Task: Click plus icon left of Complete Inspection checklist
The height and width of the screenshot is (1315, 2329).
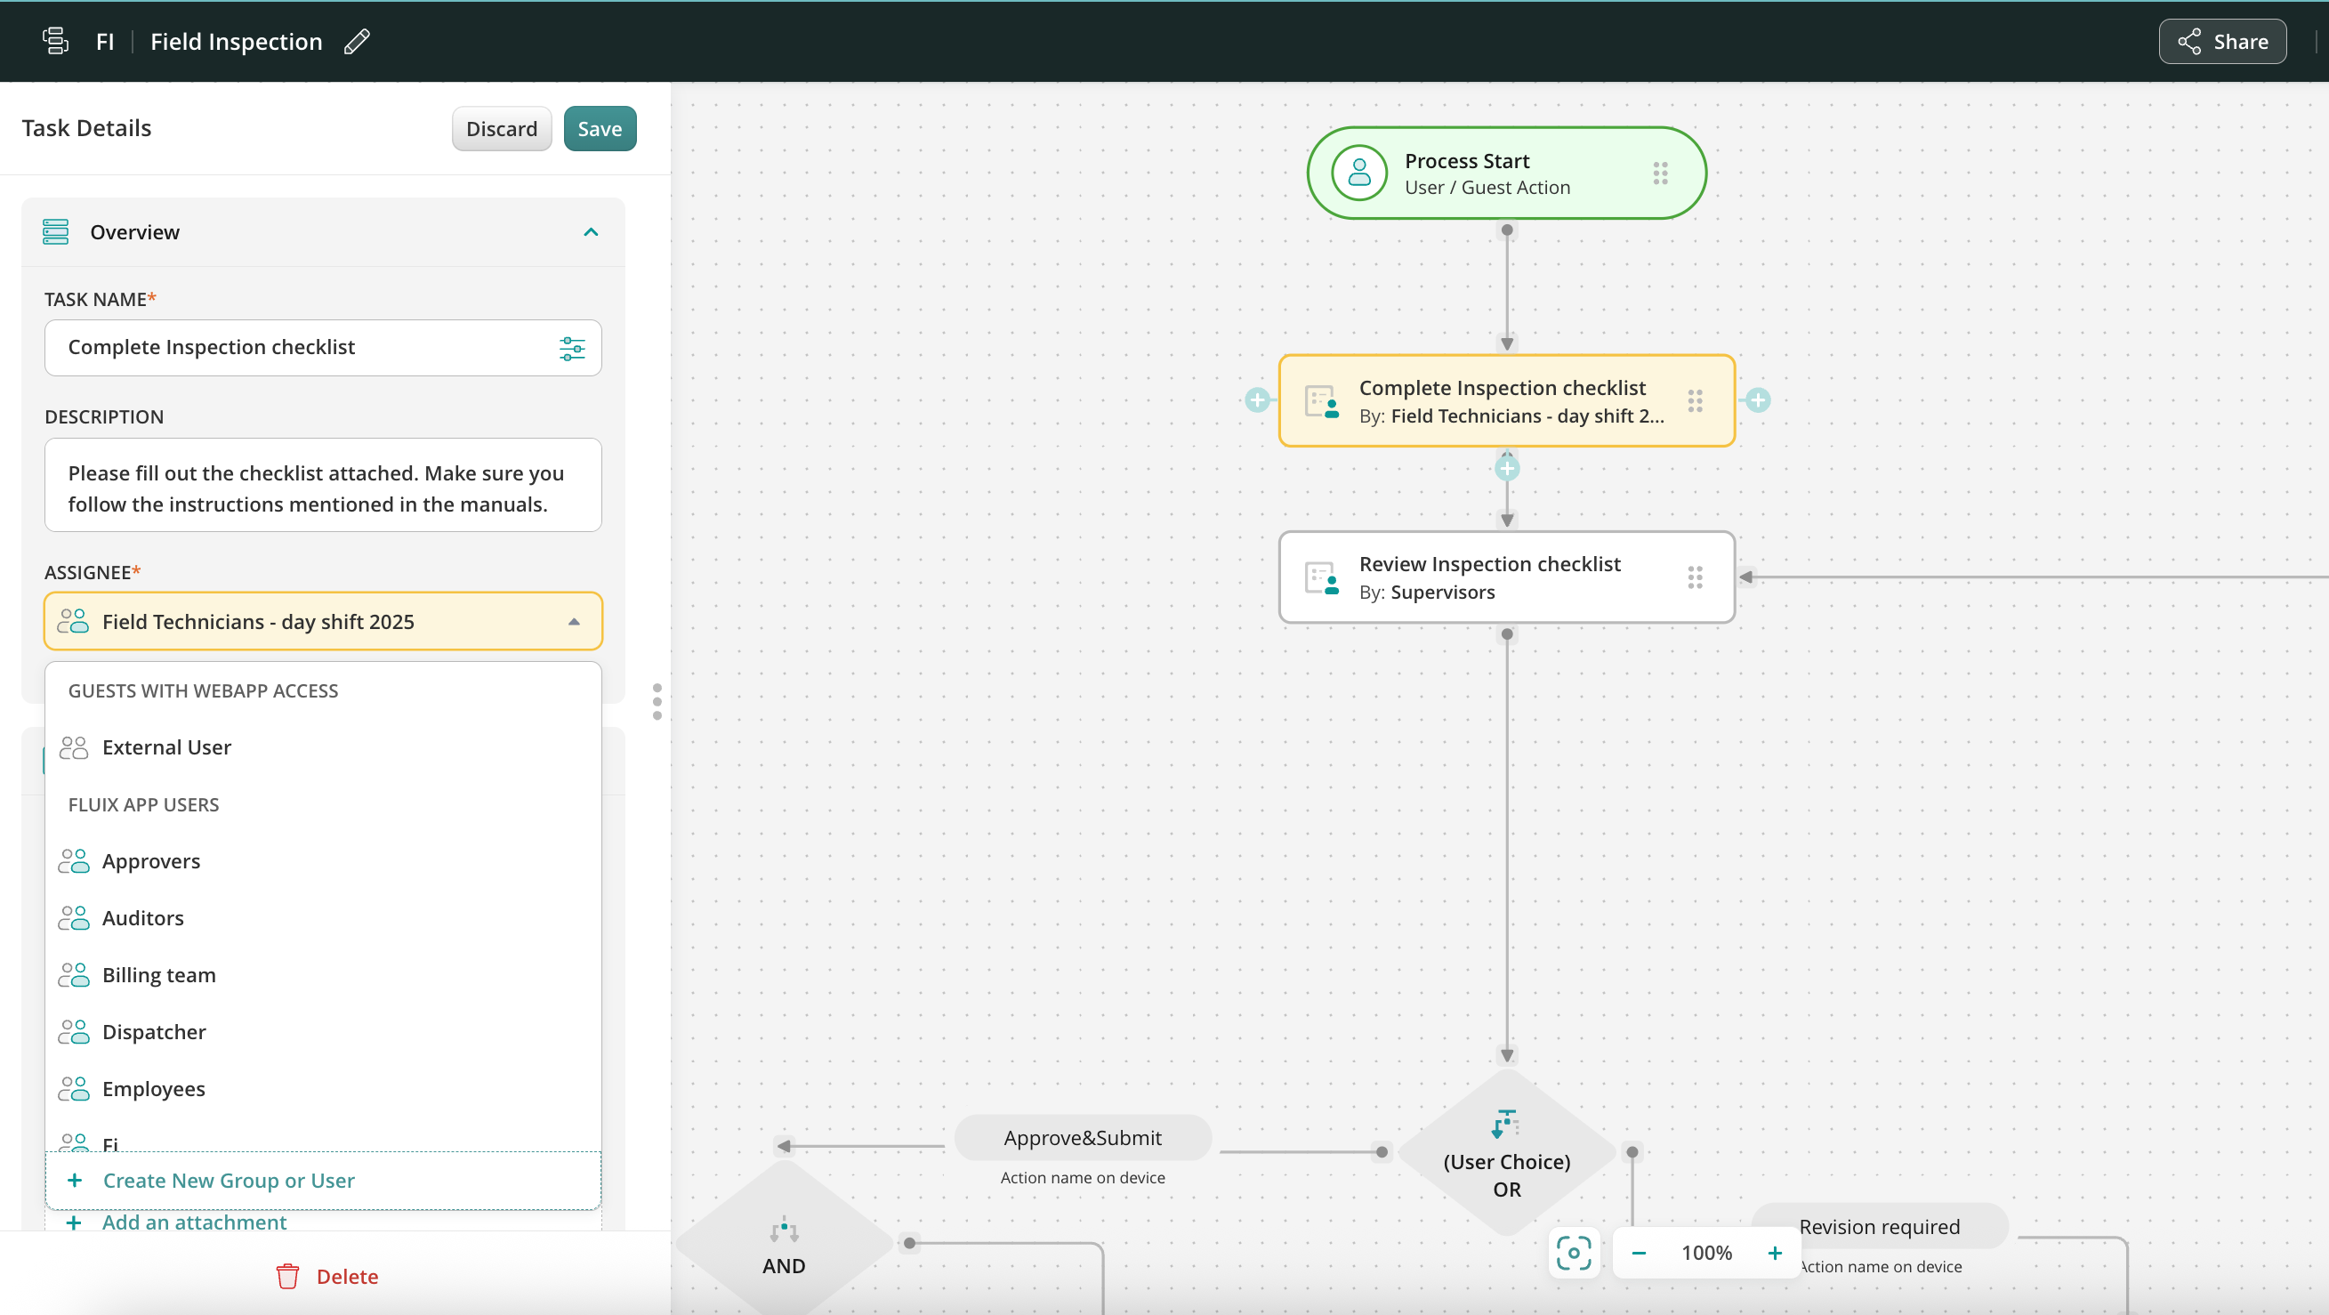Action: click(x=1257, y=399)
